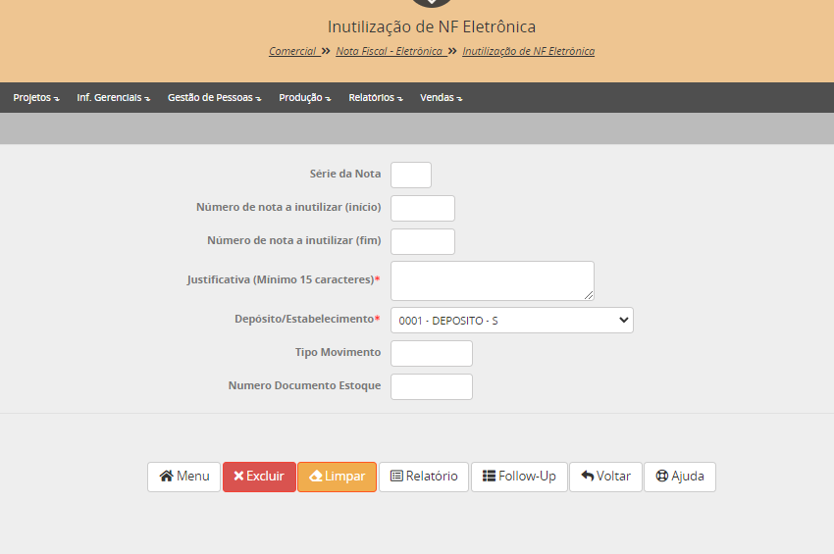Click the list icon on Relatório button
The image size is (834, 554).
396,477
